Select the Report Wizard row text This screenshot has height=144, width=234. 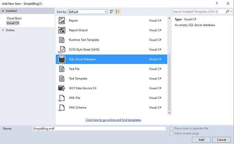point(78,30)
